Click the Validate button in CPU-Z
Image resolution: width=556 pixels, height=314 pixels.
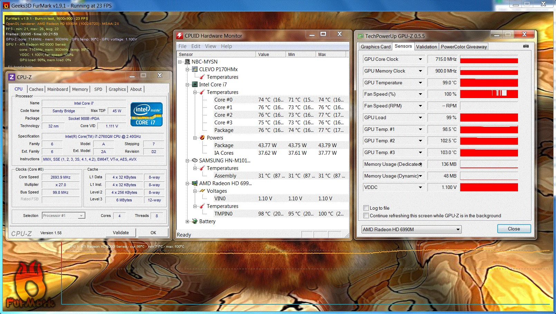(x=121, y=233)
